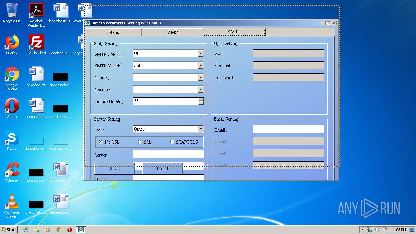Select the SSL radio option

[140, 142]
